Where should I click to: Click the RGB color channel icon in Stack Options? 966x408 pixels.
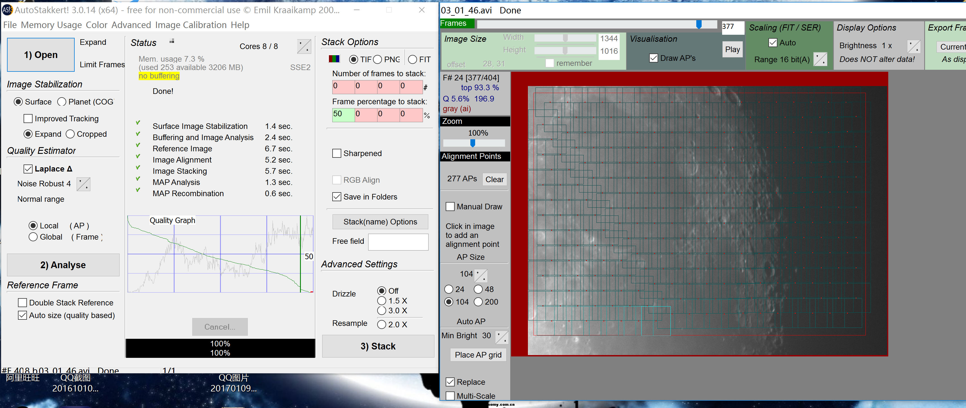[x=334, y=59]
